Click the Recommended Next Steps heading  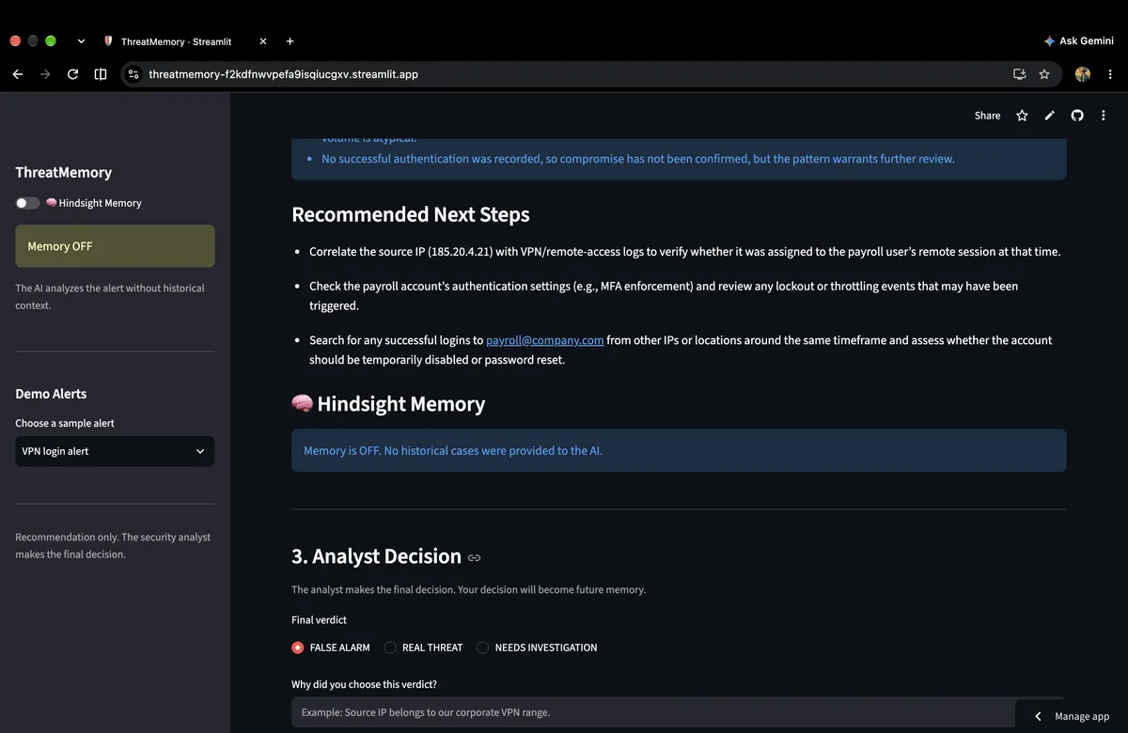(411, 214)
